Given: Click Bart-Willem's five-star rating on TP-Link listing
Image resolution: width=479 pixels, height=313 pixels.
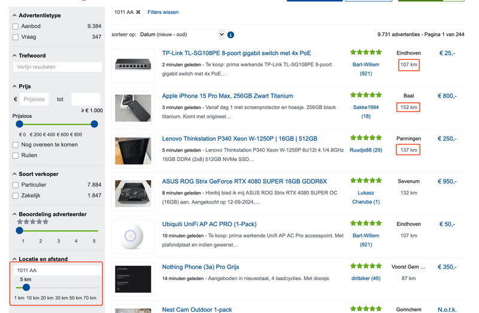Looking at the screenshot, I should click(366, 53).
